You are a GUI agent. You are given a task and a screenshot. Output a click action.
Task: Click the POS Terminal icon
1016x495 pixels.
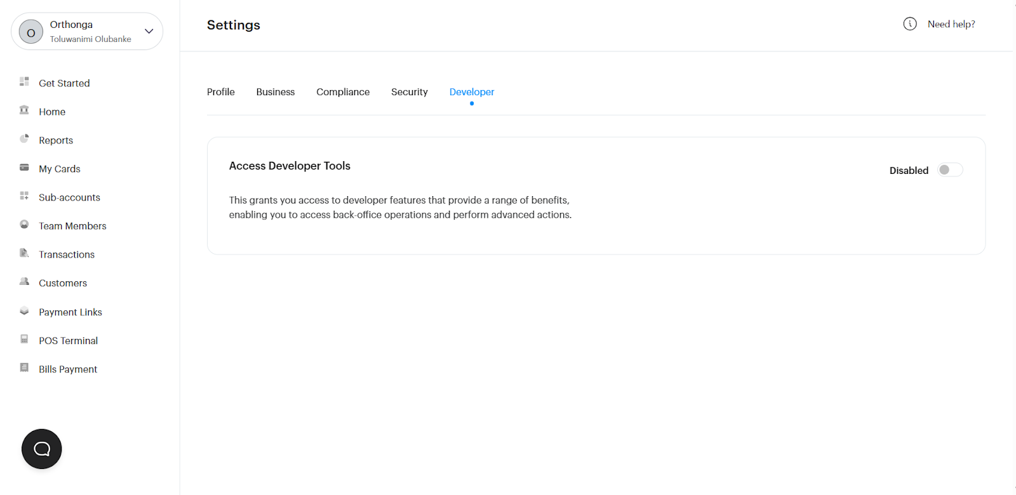24,340
